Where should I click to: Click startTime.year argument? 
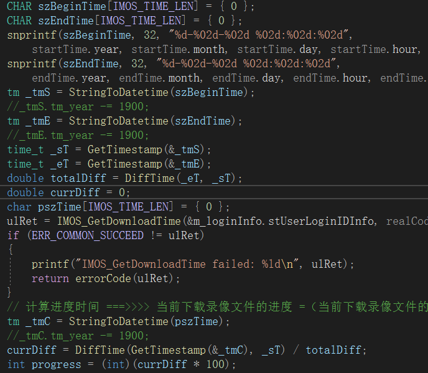click(77, 49)
